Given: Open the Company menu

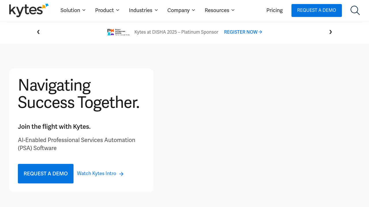Looking at the screenshot, I should click(x=181, y=10).
